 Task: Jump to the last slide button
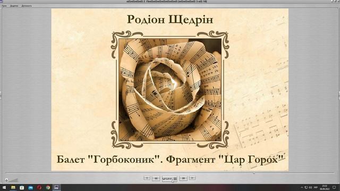192,178
